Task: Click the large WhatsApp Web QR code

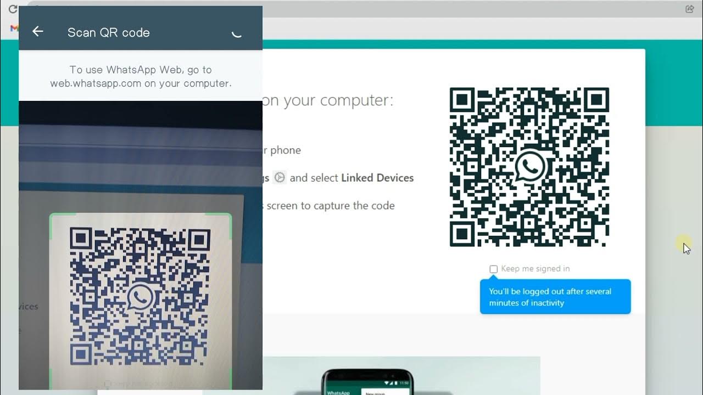Action: pyautogui.click(x=529, y=167)
